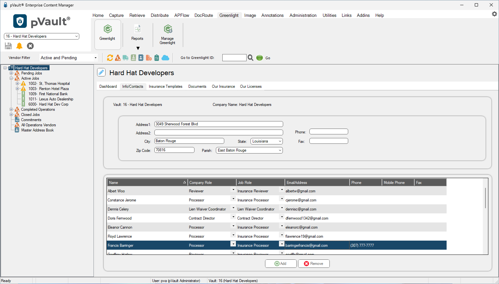Viewport: 499px width, 284px height.
Task: Click the Hard Hat Developers building icon
Action: [x=11, y=68]
